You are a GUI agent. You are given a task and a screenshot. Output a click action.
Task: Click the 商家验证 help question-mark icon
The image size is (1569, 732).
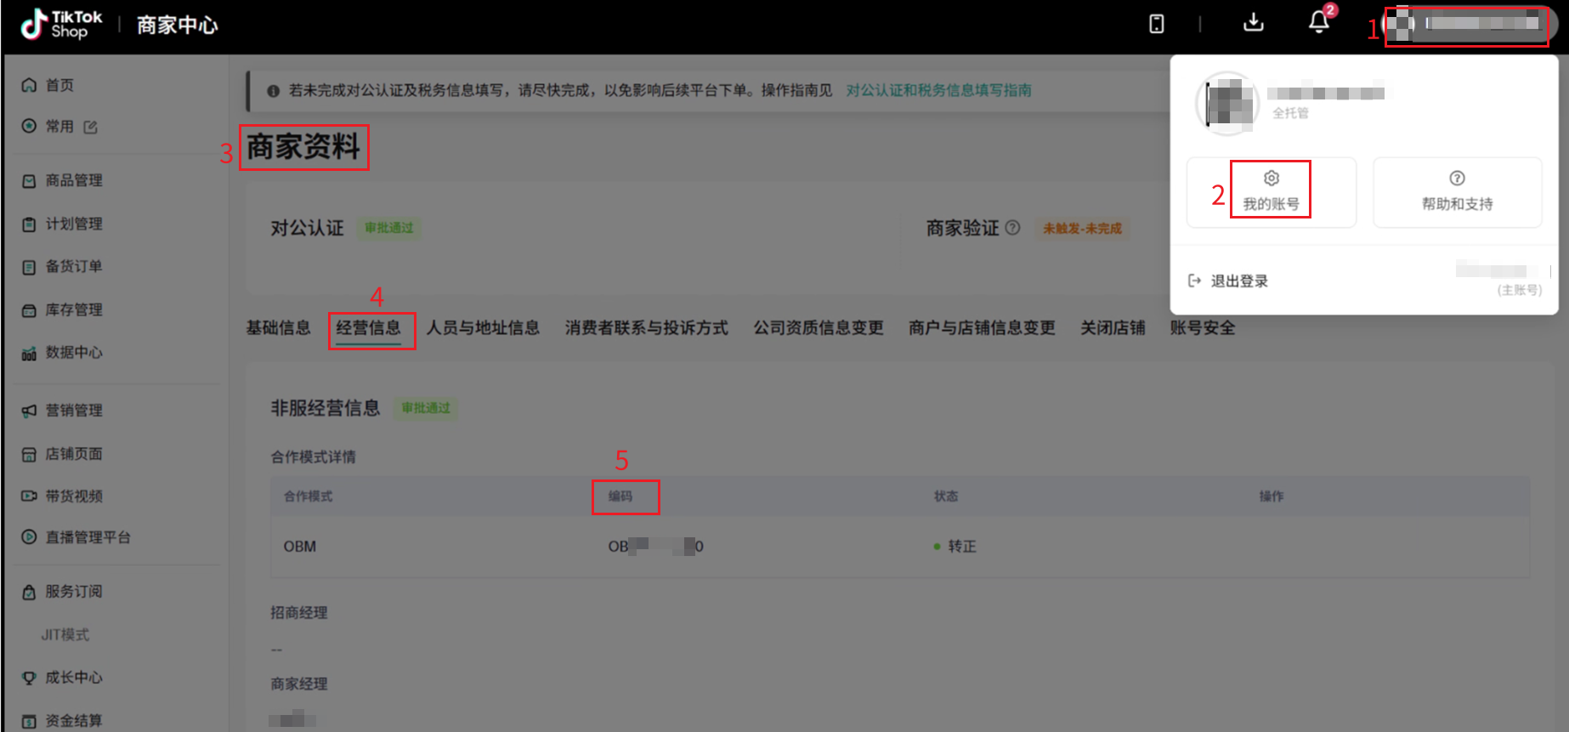coord(1012,228)
